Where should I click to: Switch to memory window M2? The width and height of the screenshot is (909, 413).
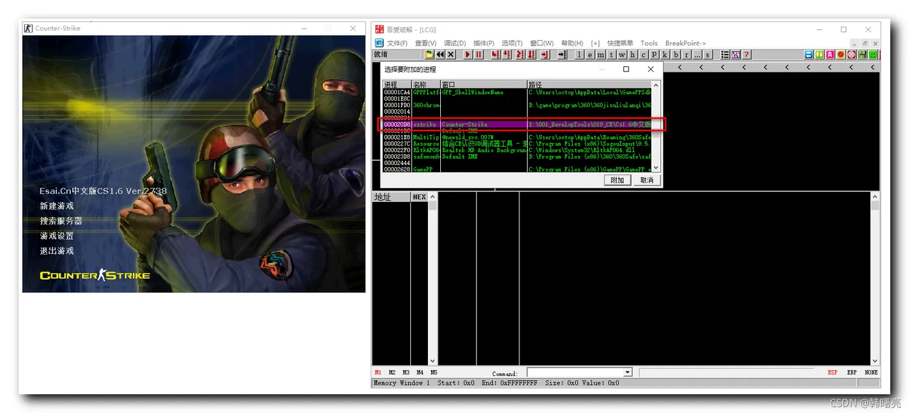click(392, 373)
